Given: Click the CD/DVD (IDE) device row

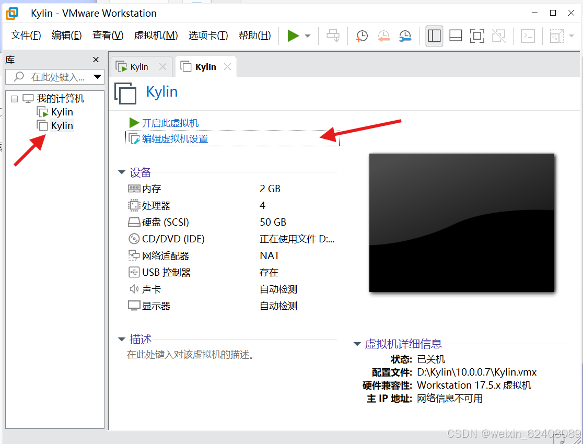Looking at the screenshot, I should [x=231, y=239].
